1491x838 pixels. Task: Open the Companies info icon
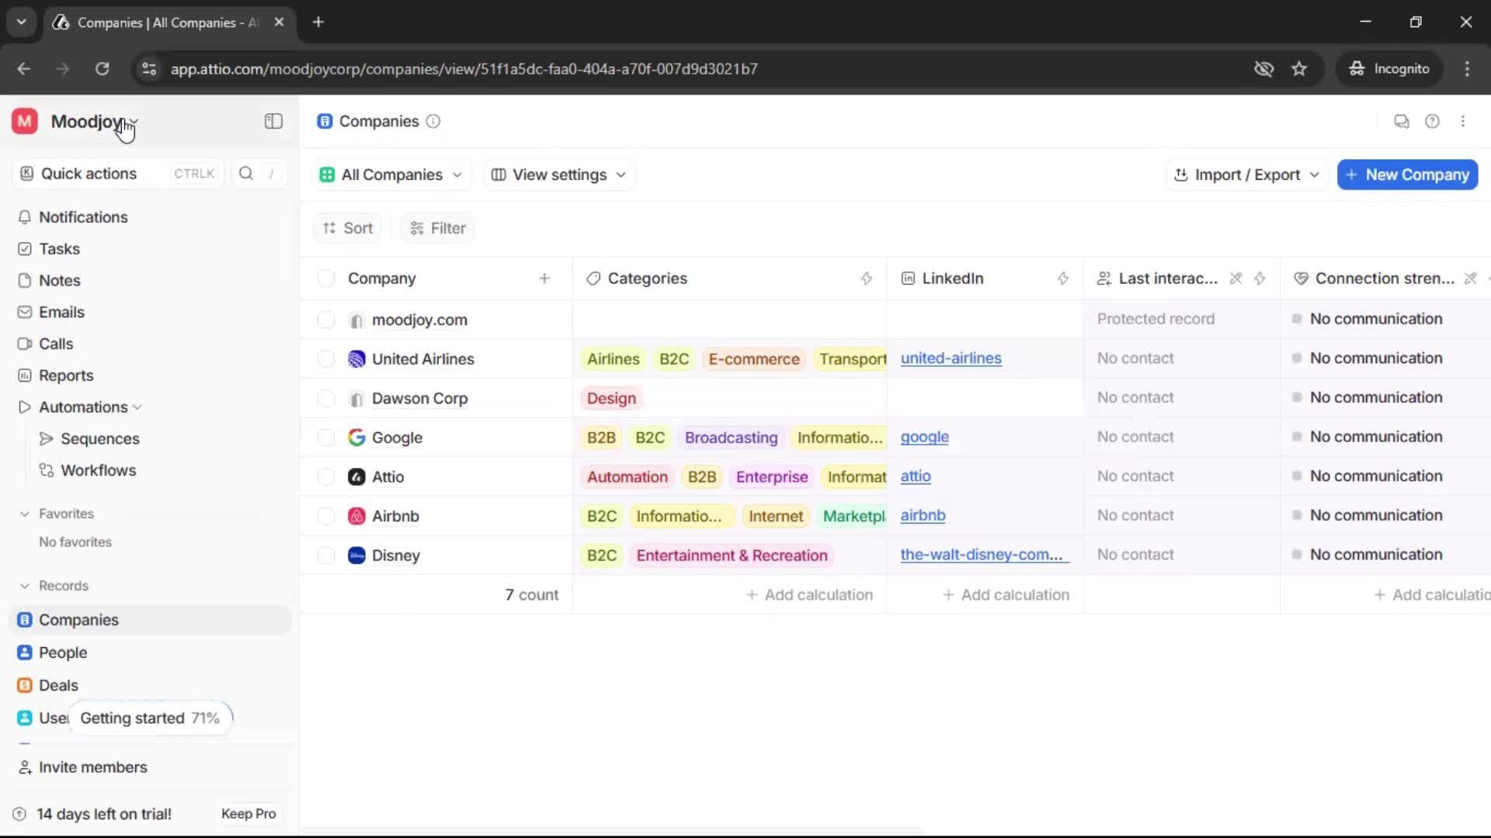coord(433,121)
